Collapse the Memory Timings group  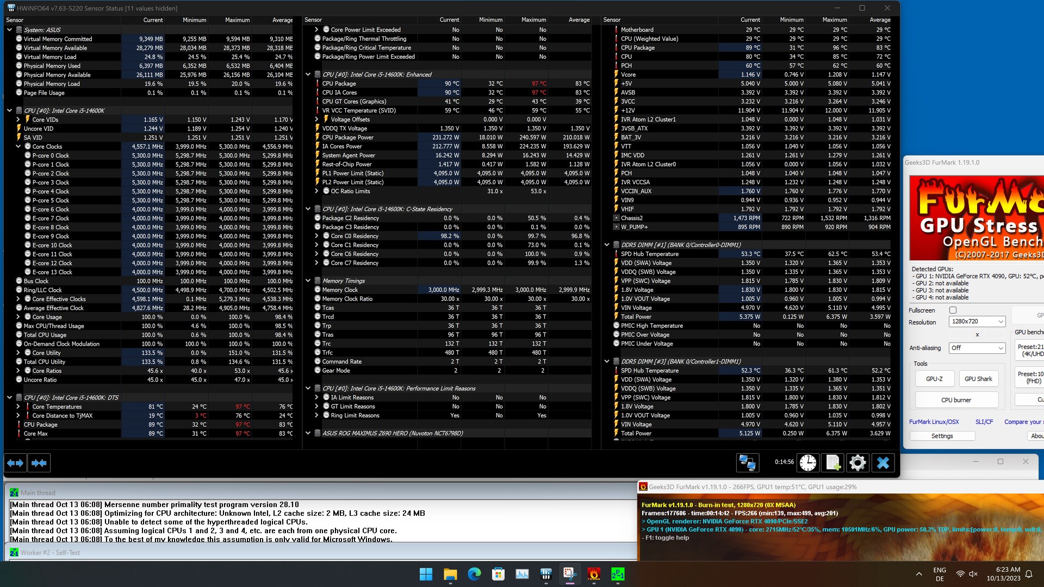pos(308,281)
